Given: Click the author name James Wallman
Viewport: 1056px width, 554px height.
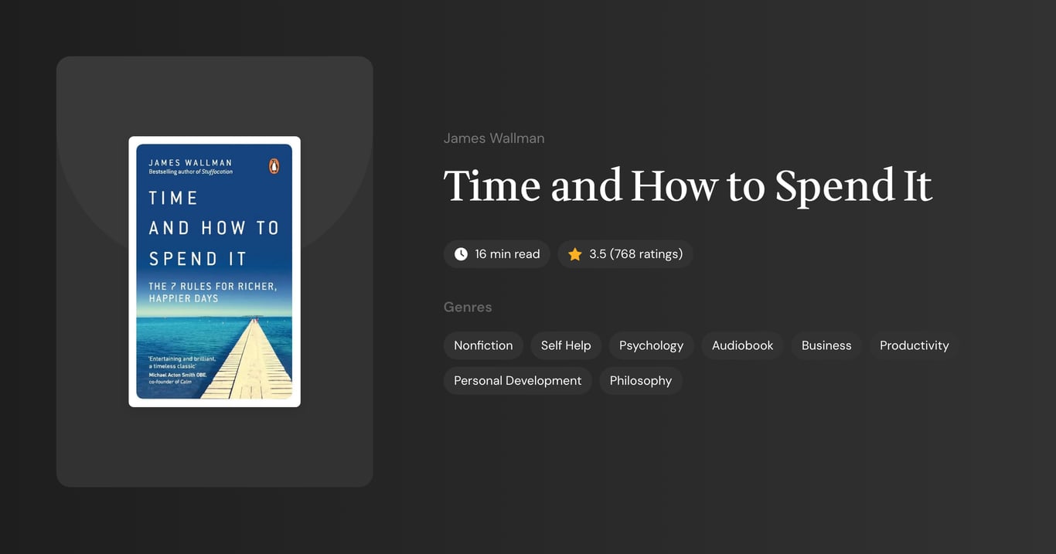Looking at the screenshot, I should click(494, 138).
